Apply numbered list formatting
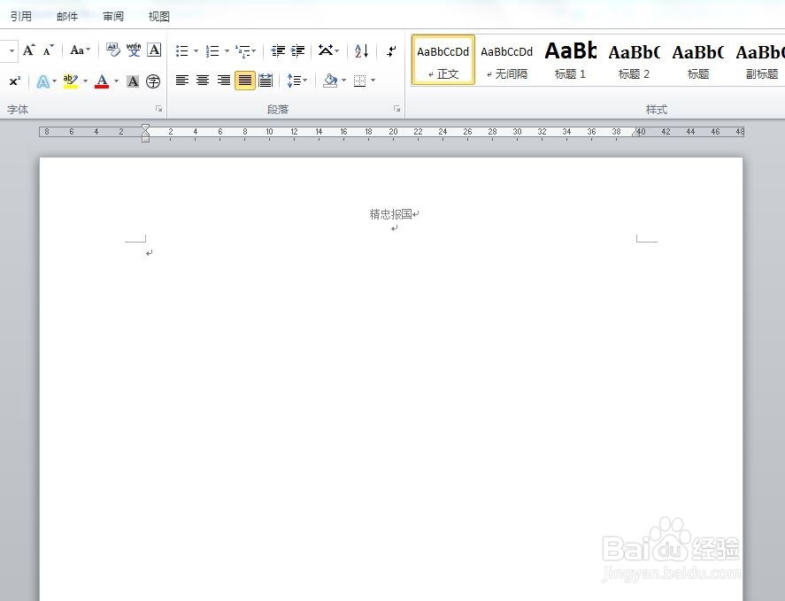Screen dimensions: 785x601 [212, 50]
